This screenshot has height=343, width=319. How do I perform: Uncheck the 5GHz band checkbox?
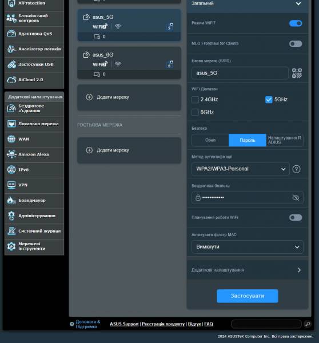[269, 99]
